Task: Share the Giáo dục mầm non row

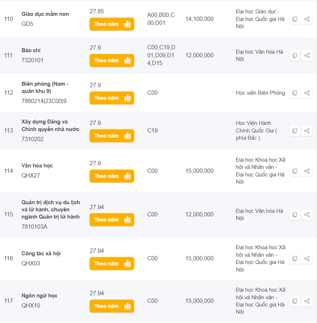Action: [x=307, y=19]
